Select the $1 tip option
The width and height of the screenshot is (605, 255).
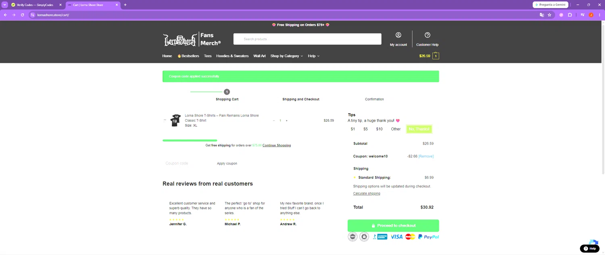[x=353, y=129]
